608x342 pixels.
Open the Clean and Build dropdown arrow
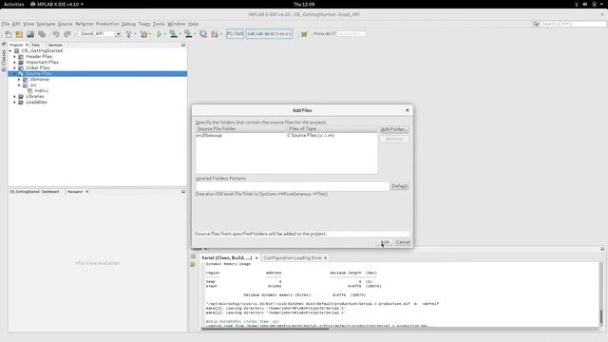pyautogui.click(x=150, y=34)
